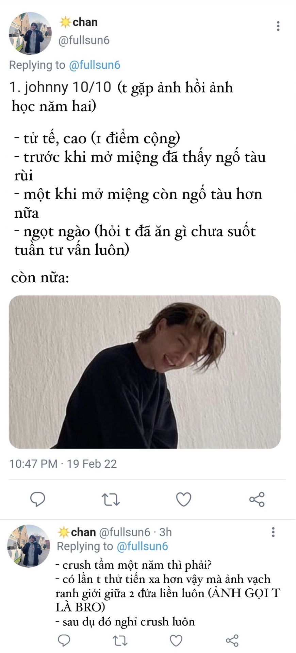Screen dimensions: 296x653
Task: Like the main tweet with heart icon
Action: point(183,499)
